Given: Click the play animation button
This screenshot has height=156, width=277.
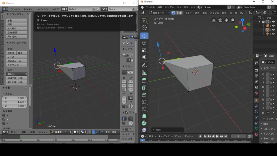Looking at the screenshot, I should tap(217, 136).
